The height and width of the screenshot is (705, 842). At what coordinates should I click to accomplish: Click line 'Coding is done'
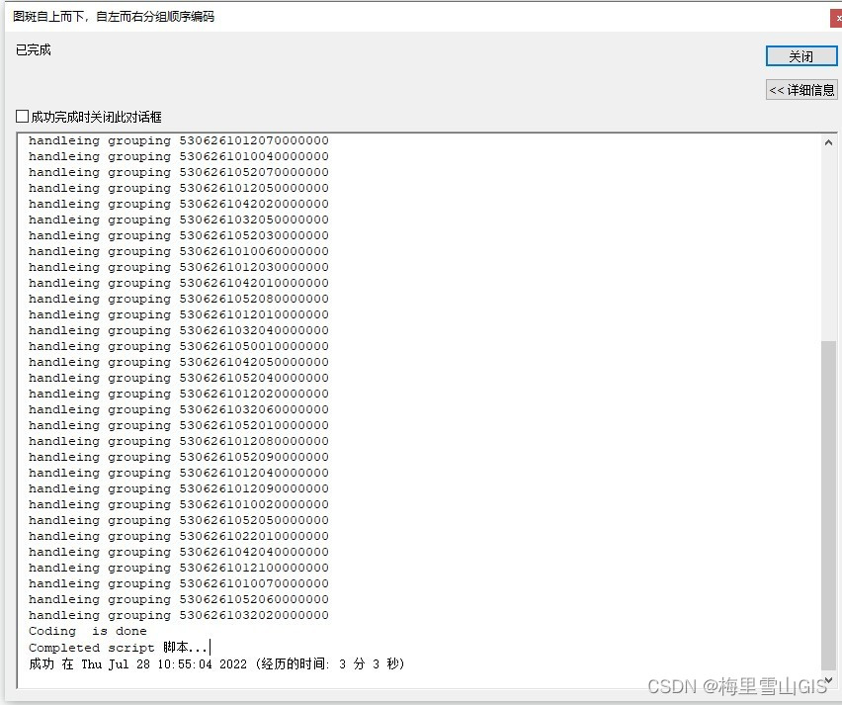click(x=88, y=631)
